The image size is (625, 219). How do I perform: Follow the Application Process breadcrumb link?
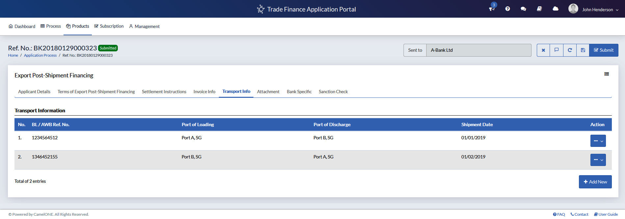point(40,55)
